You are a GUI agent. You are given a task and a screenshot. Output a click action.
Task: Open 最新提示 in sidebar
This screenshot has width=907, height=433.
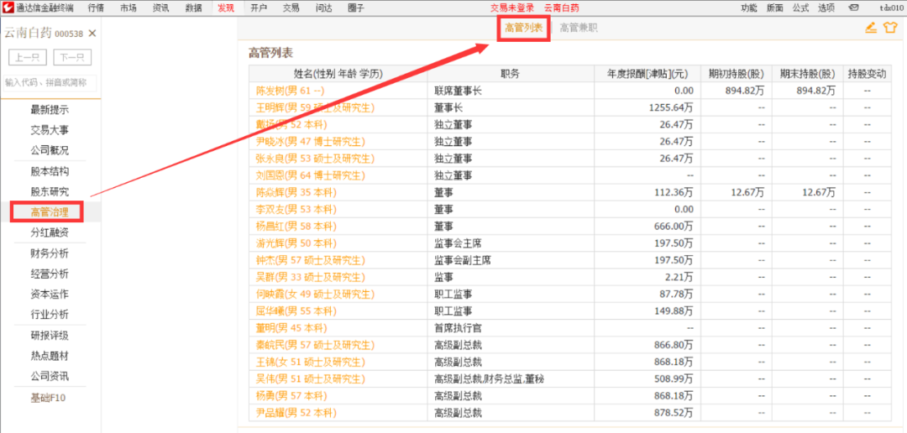[x=50, y=110]
